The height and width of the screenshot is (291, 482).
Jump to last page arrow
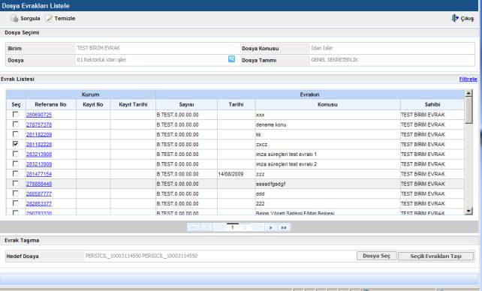[284, 227]
